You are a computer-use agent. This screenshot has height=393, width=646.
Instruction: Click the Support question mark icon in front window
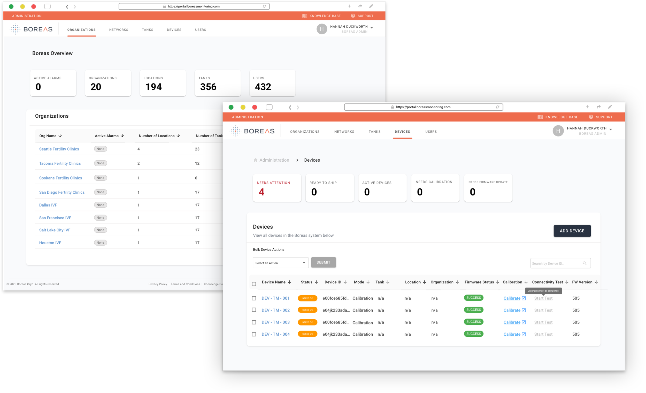(591, 117)
